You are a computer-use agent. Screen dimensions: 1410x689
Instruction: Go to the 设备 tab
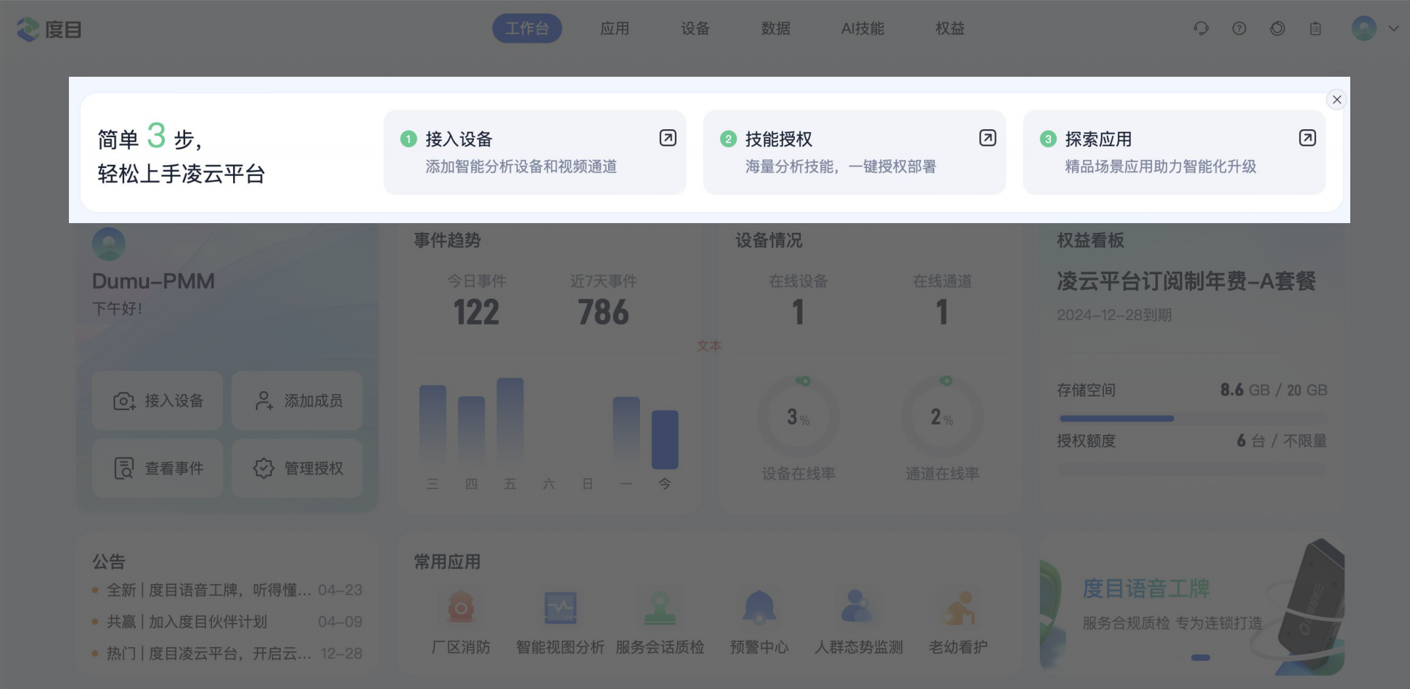(695, 28)
